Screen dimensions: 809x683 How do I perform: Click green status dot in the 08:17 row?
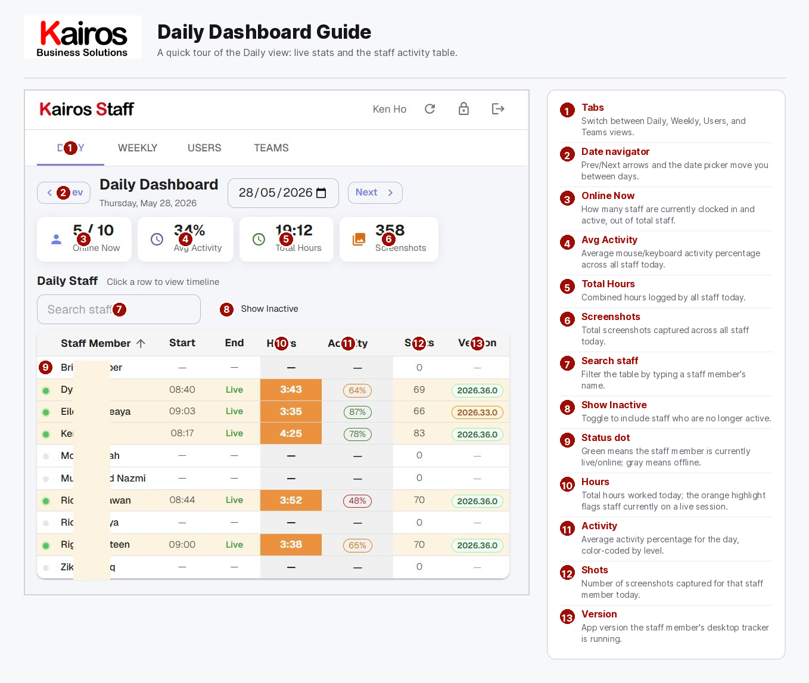[x=46, y=434]
